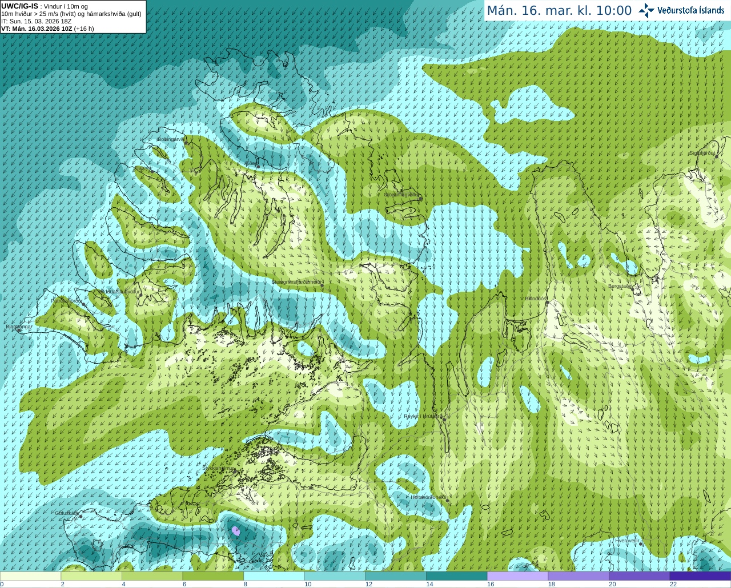Select the Stykkishólmur station label

[218, 468]
